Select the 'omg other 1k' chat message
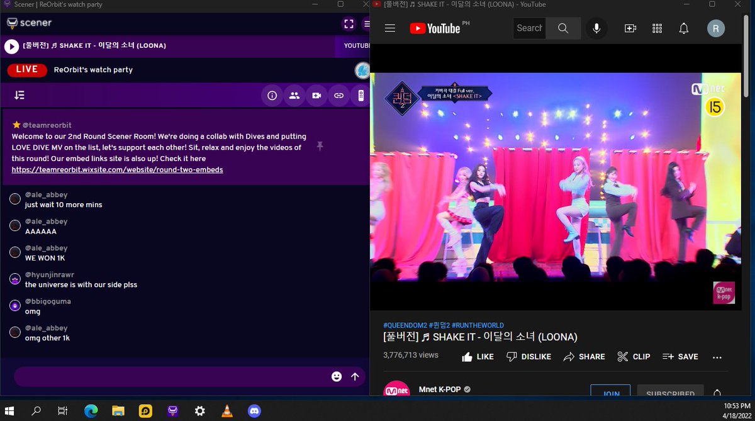 point(47,338)
